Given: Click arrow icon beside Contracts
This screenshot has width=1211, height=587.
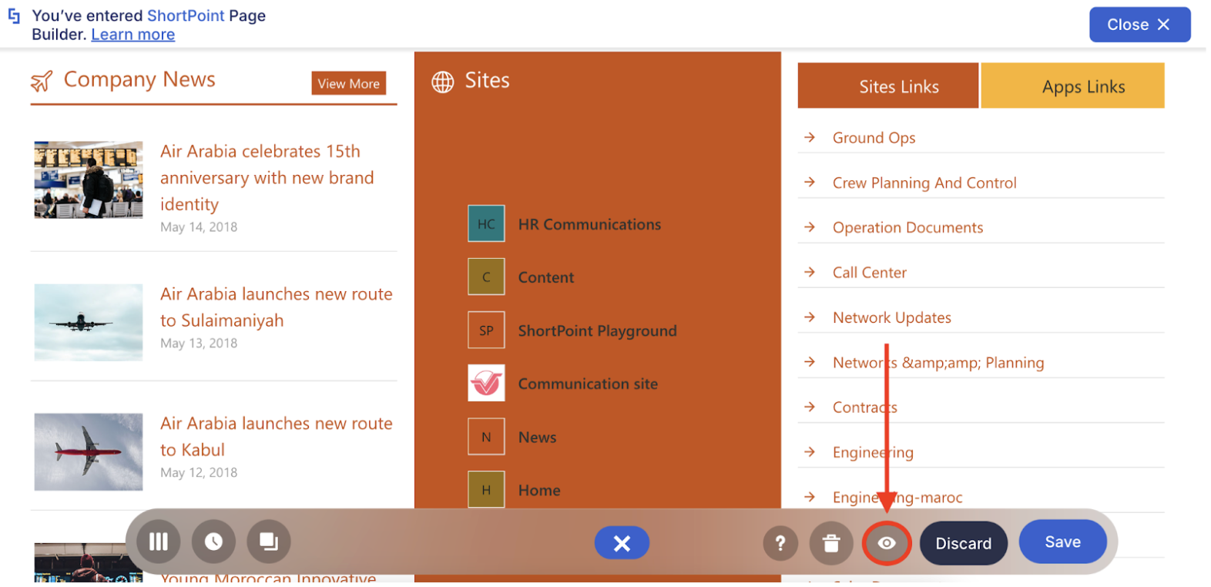Looking at the screenshot, I should tap(810, 407).
